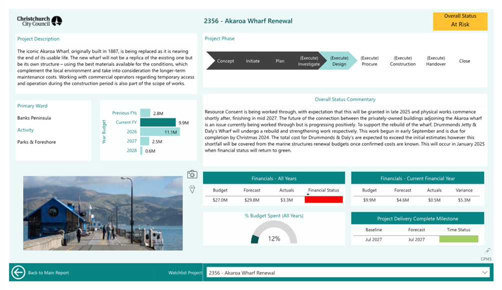This screenshot has height=290, width=502.
Task: Click the '$5.3M' variance value
Action: [464, 200]
